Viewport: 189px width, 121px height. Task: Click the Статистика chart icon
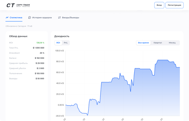coord(7,17)
